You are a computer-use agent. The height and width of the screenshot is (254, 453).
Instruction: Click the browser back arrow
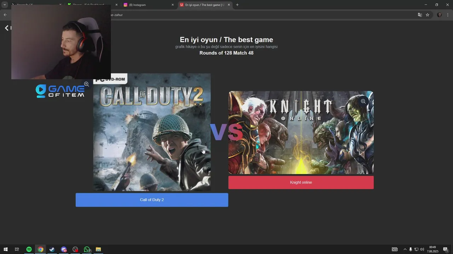pos(5,15)
